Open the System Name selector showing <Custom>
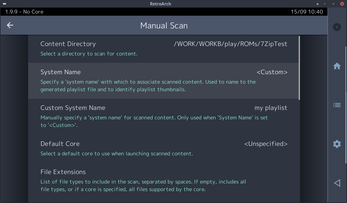347x203 pixels. [272, 72]
